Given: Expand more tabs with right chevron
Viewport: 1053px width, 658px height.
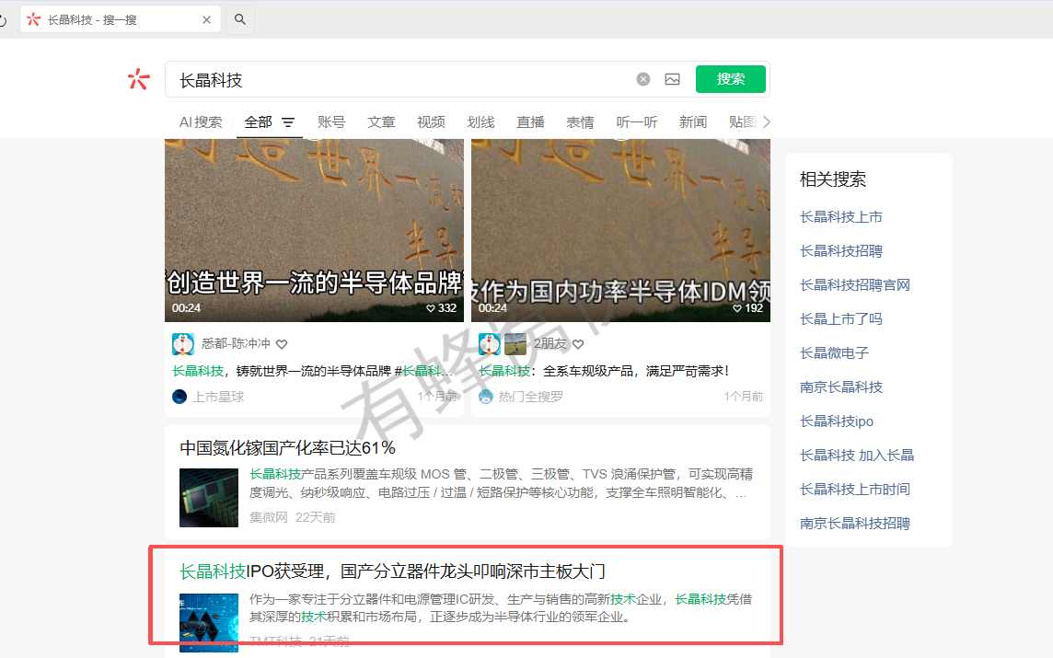Looking at the screenshot, I should point(766,122).
